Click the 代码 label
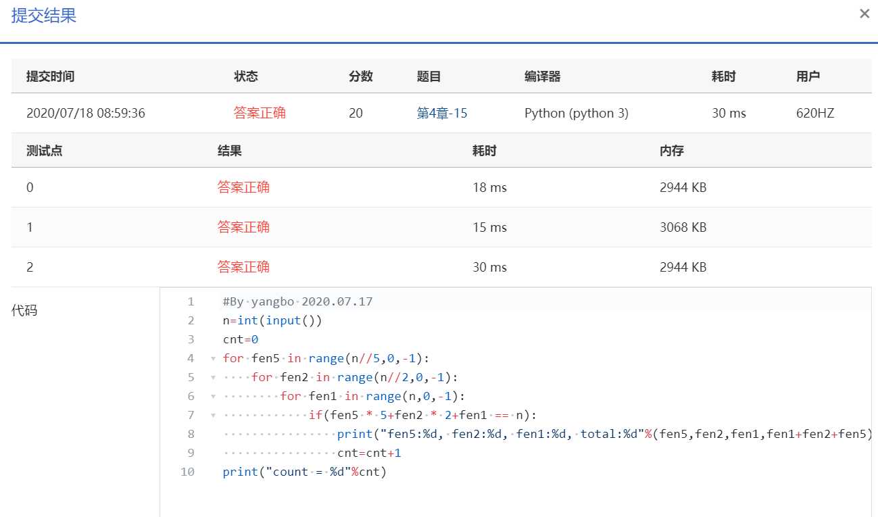The height and width of the screenshot is (517, 878). [24, 311]
